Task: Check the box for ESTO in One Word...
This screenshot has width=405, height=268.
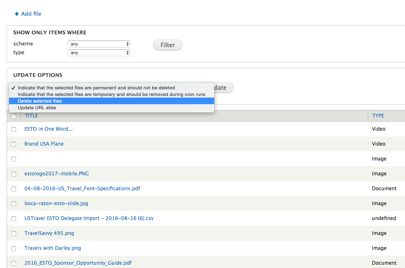Action: tap(14, 129)
